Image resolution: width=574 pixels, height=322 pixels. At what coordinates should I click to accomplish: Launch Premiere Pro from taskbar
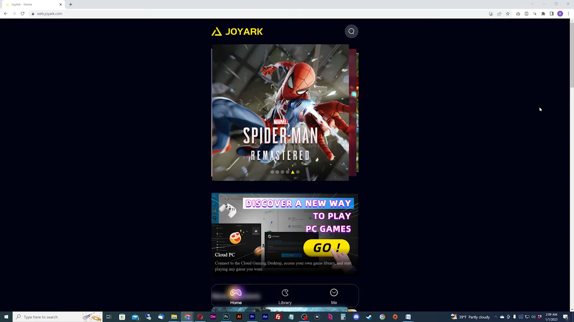point(252,317)
